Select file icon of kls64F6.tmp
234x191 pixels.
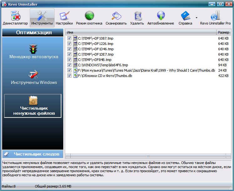[75, 65]
